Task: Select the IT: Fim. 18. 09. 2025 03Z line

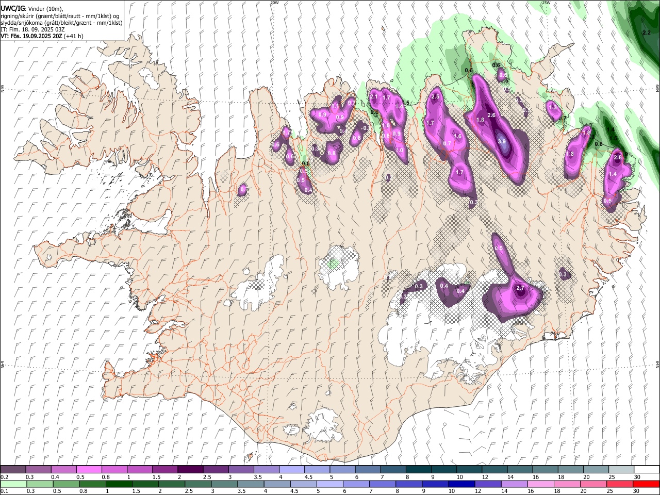Action: 32,29
